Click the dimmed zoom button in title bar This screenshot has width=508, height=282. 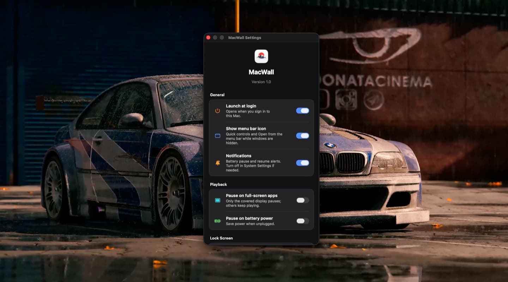point(222,37)
